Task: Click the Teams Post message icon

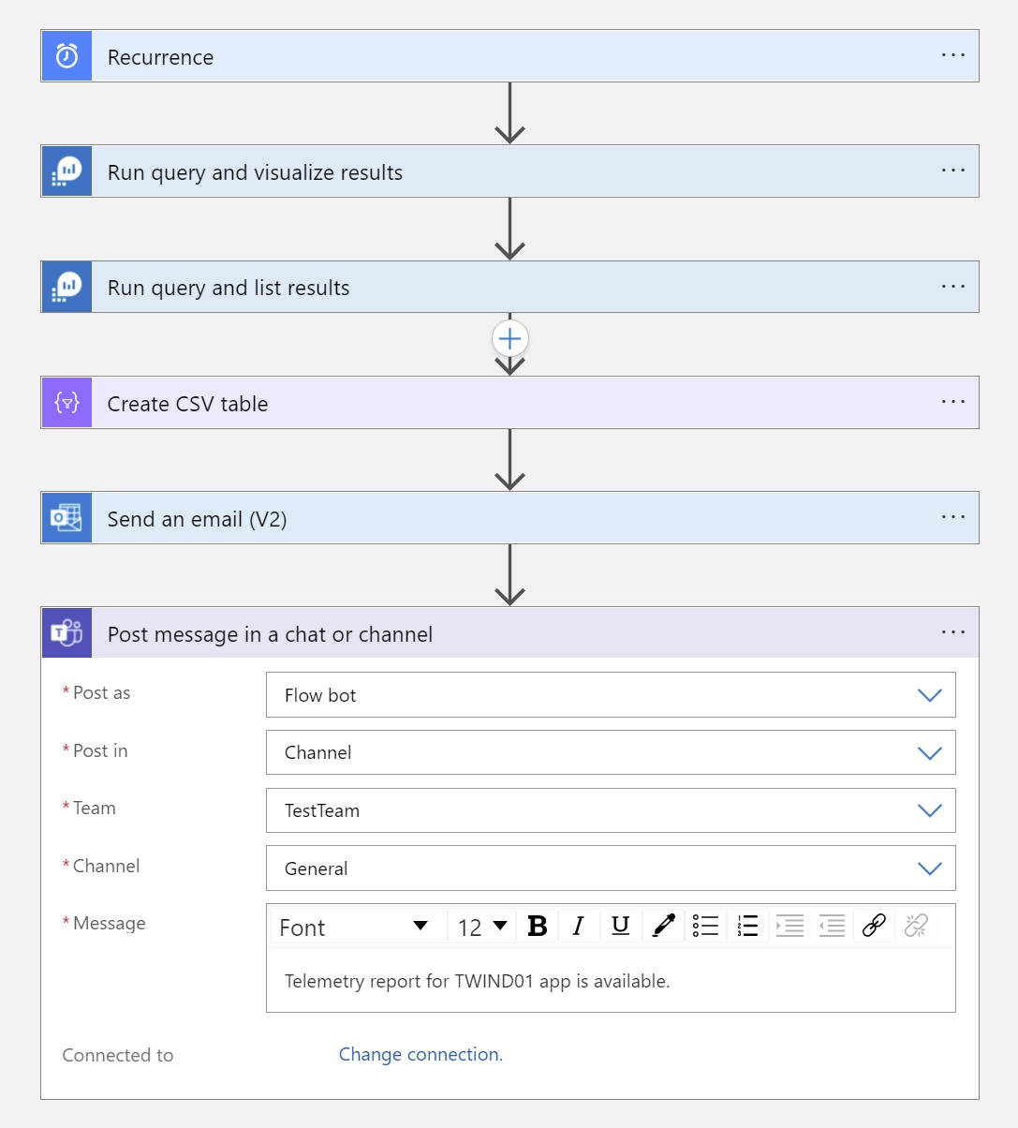Action: click(x=66, y=633)
